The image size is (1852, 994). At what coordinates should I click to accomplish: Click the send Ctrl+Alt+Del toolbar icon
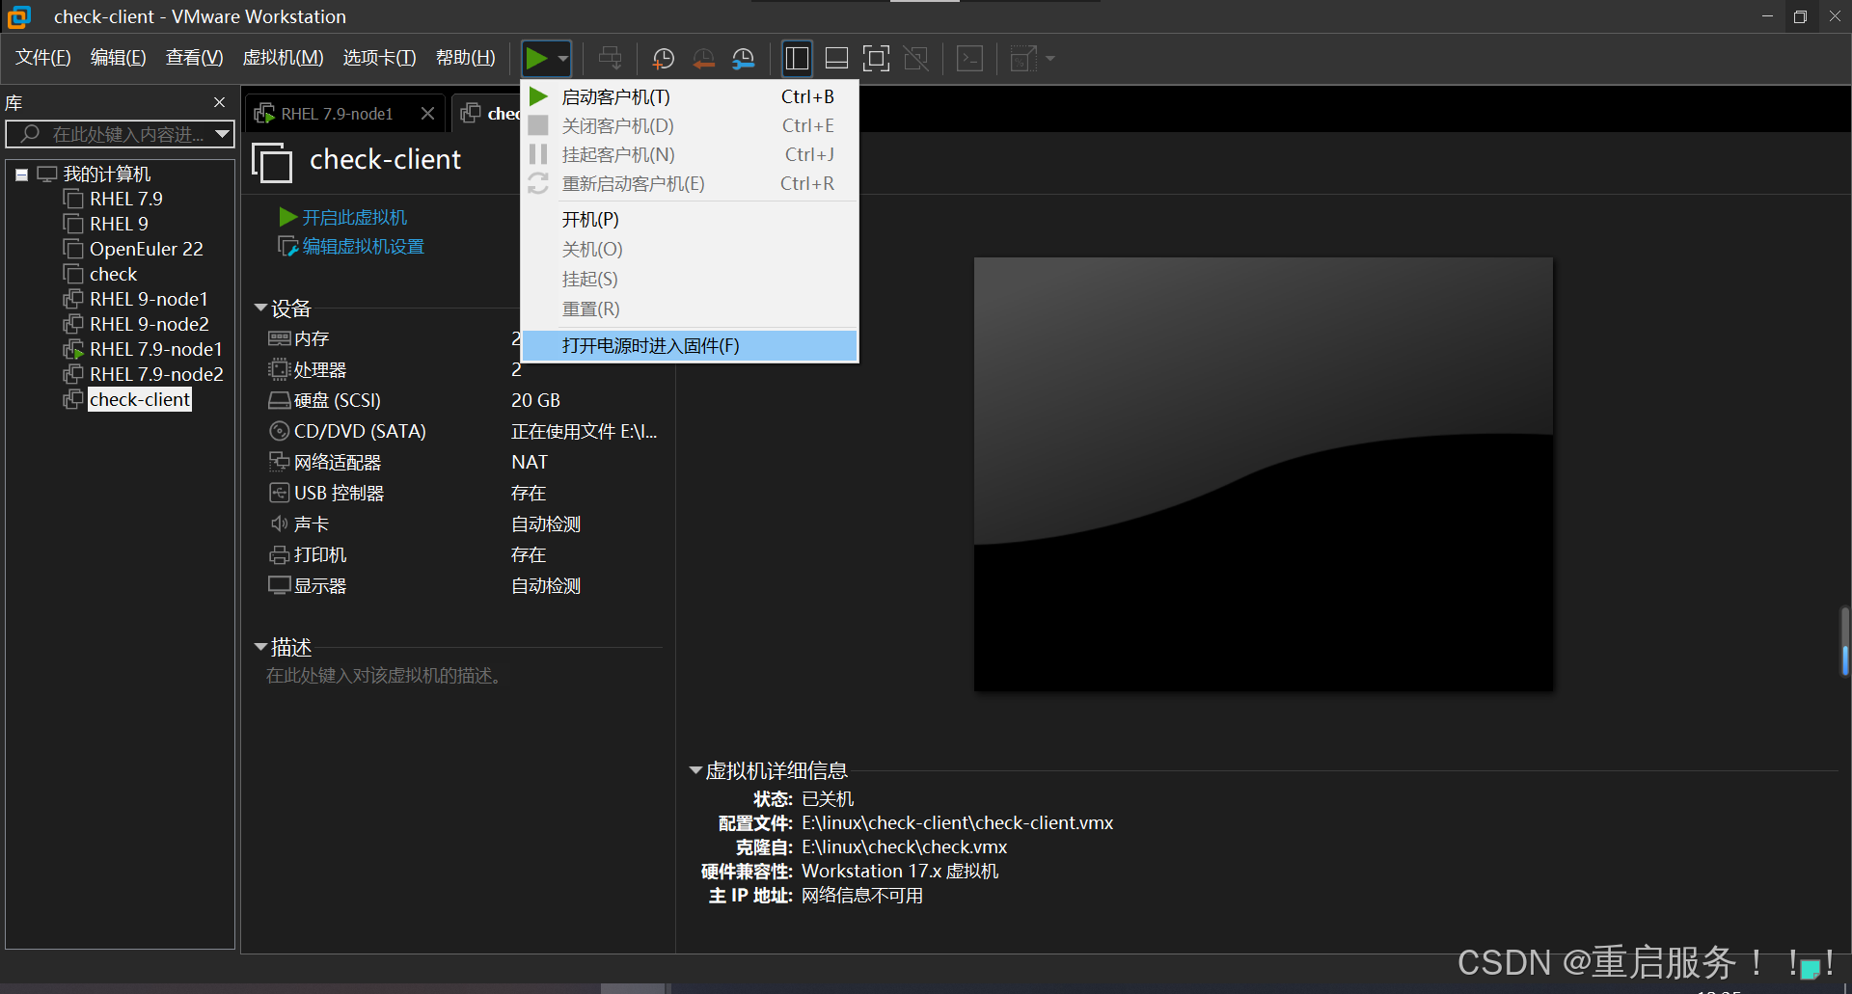pos(611,59)
